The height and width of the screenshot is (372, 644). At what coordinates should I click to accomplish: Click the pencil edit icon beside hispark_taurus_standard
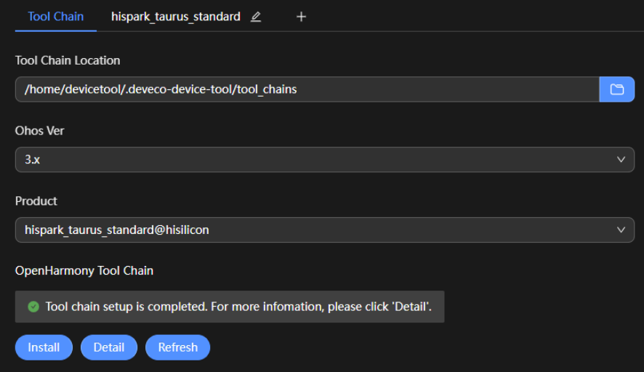[256, 17]
